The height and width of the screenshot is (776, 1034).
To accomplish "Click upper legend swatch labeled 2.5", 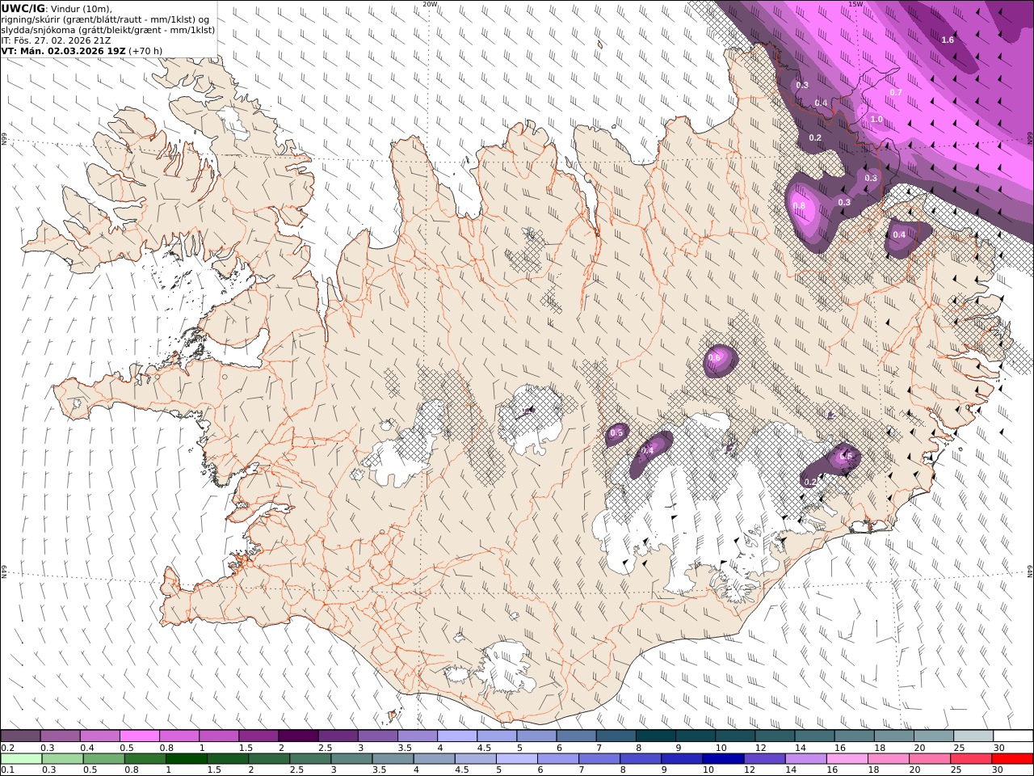I will pos(338,736).
